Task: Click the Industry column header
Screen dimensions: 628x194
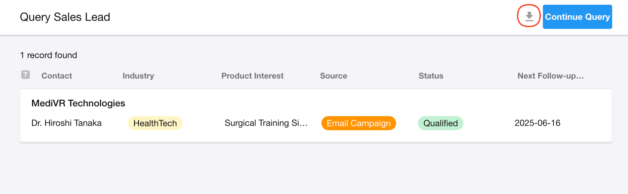Action: pyautogui.click(x=138, y=76)
